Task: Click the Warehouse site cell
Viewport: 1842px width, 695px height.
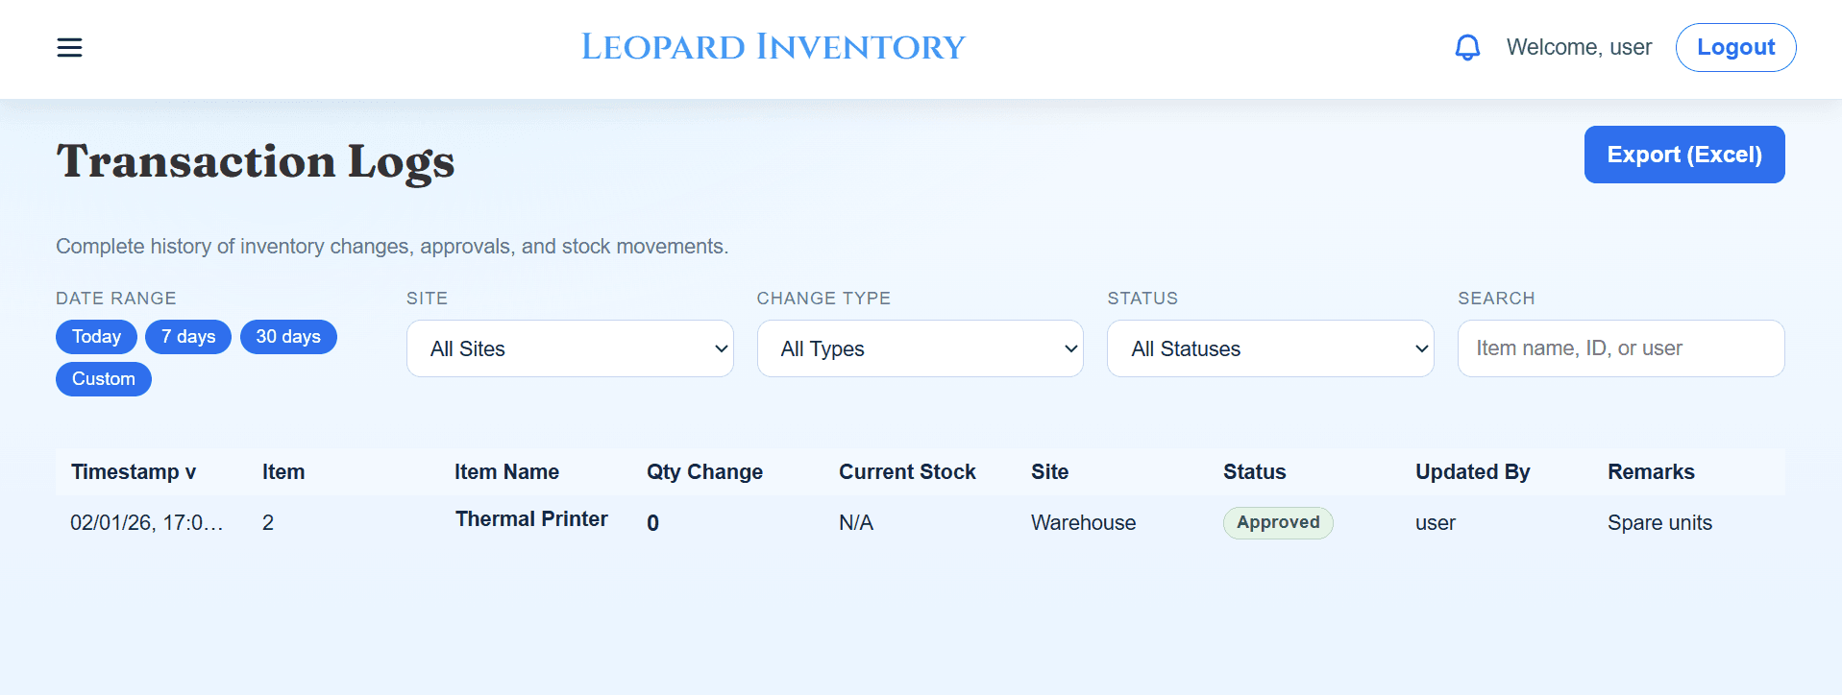Action: tap(1082, 522)
